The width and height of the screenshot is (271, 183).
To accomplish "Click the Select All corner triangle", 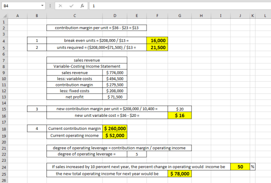I will point(5,16).
